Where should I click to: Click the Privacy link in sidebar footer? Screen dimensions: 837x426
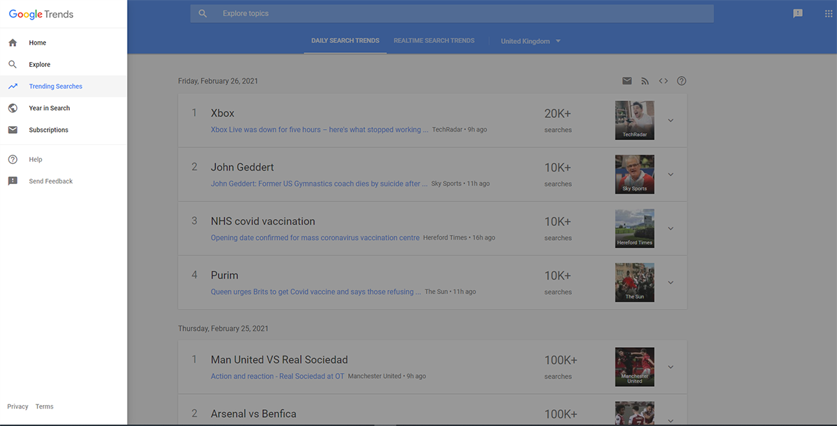pos(17,406)
